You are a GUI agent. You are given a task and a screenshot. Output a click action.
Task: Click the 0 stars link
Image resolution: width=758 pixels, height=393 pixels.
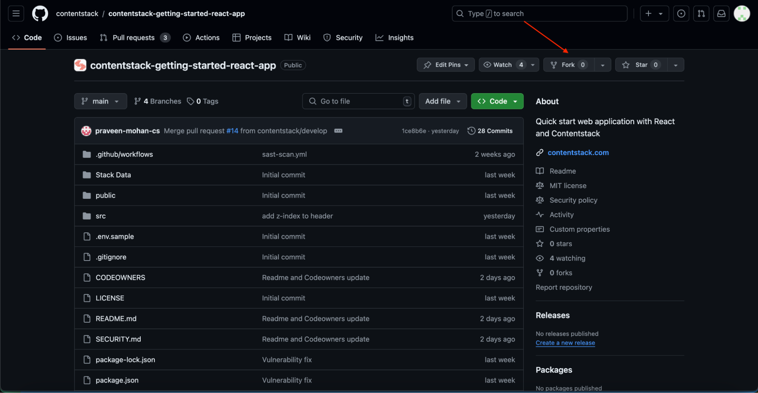560,244
